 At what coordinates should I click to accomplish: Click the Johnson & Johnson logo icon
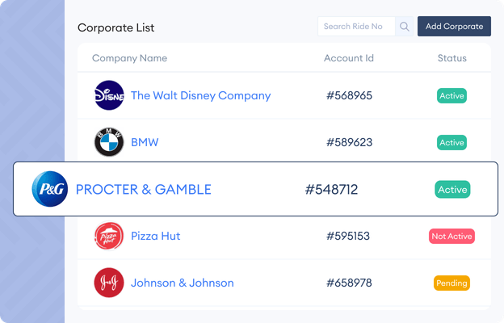109,283
